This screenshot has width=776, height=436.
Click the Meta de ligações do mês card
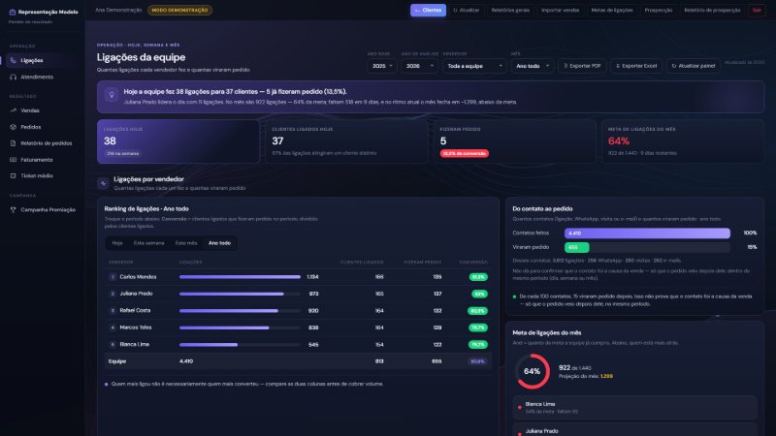[683, 141]
